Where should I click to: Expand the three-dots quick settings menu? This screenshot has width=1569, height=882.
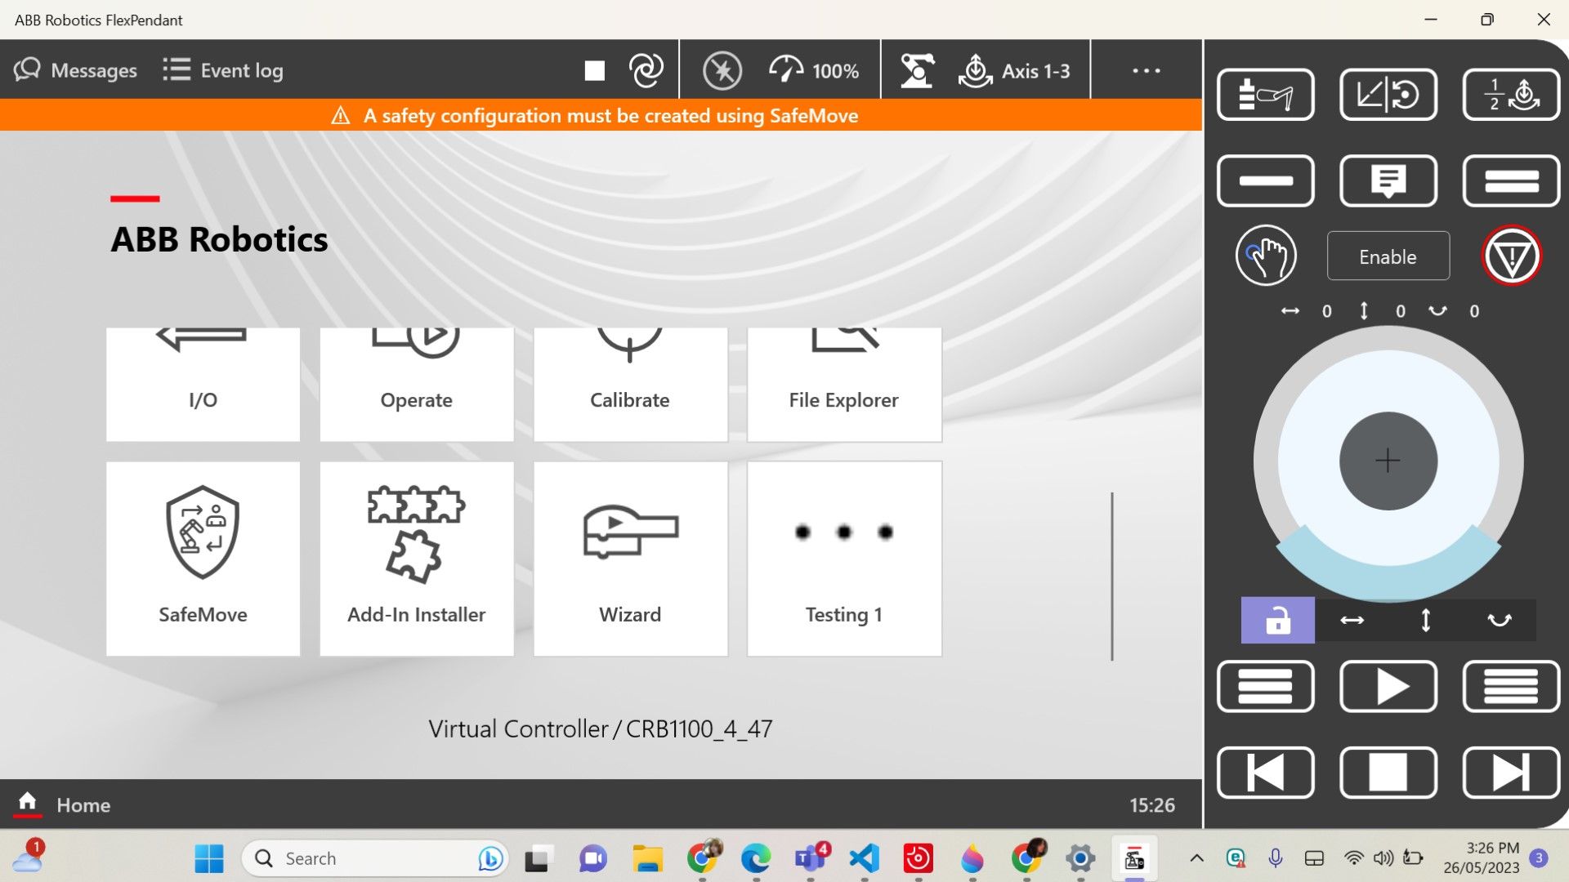point(1146,71)
